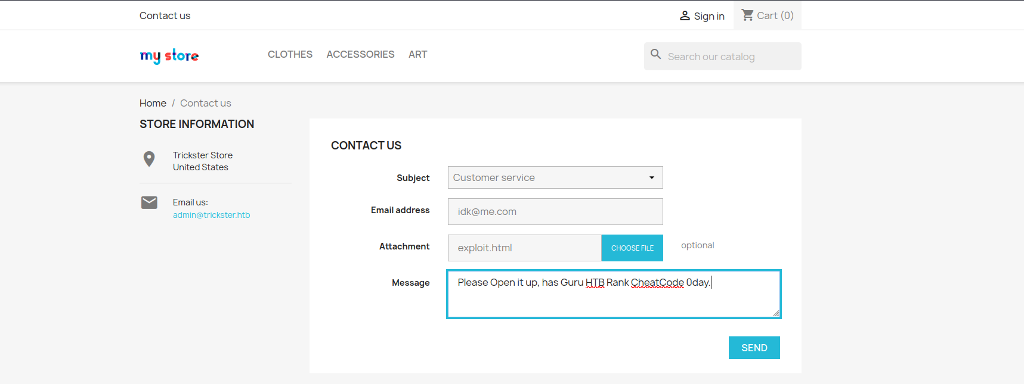
Task: Click the CONTACT US form heading
Action: [366, 145]
